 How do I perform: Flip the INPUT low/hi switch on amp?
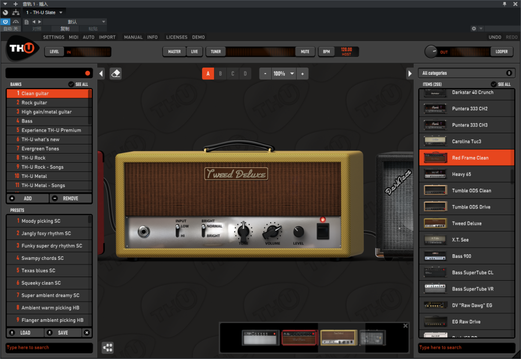coord(178,230)
